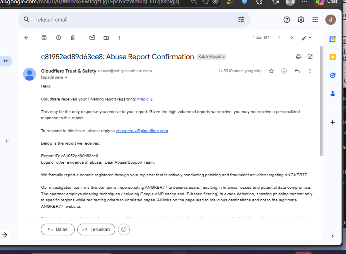The width and height of the screenshot is (346, 254).
Task: Remove the Kotak Masuk label
Action: [x=223, y=57]
